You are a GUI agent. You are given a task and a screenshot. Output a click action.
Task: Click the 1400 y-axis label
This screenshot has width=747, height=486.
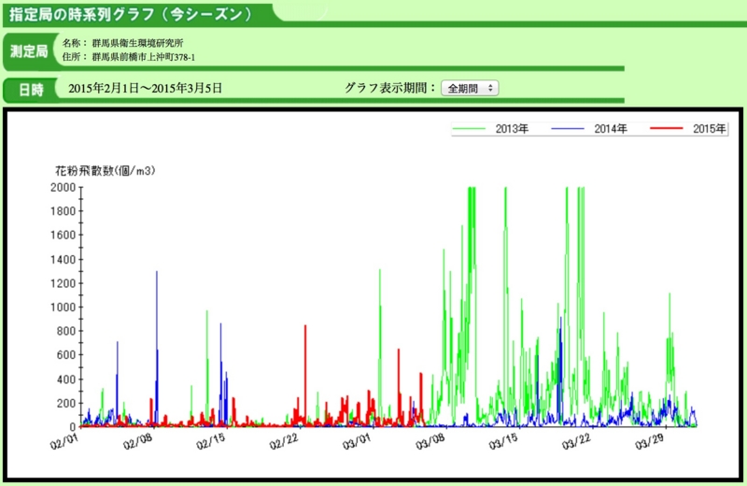63,260
